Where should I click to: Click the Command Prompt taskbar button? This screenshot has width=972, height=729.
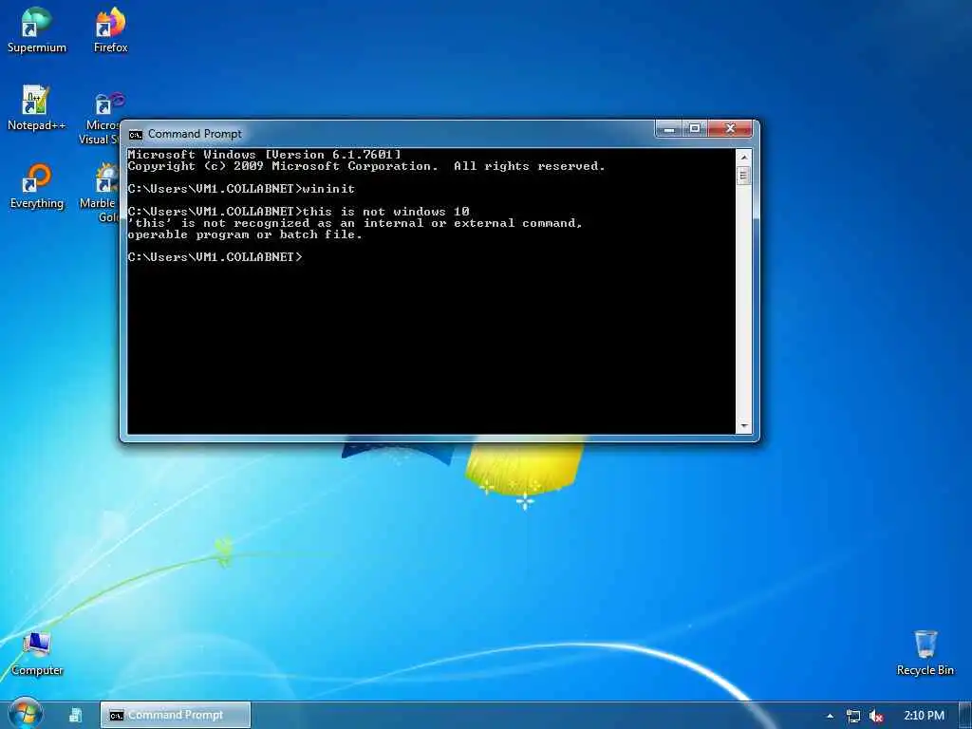click(x=176, y=716)
